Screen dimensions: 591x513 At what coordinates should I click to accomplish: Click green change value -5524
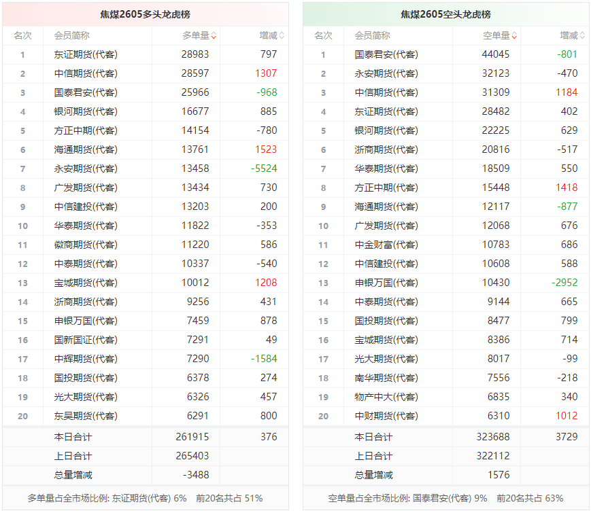click(264, 169)
